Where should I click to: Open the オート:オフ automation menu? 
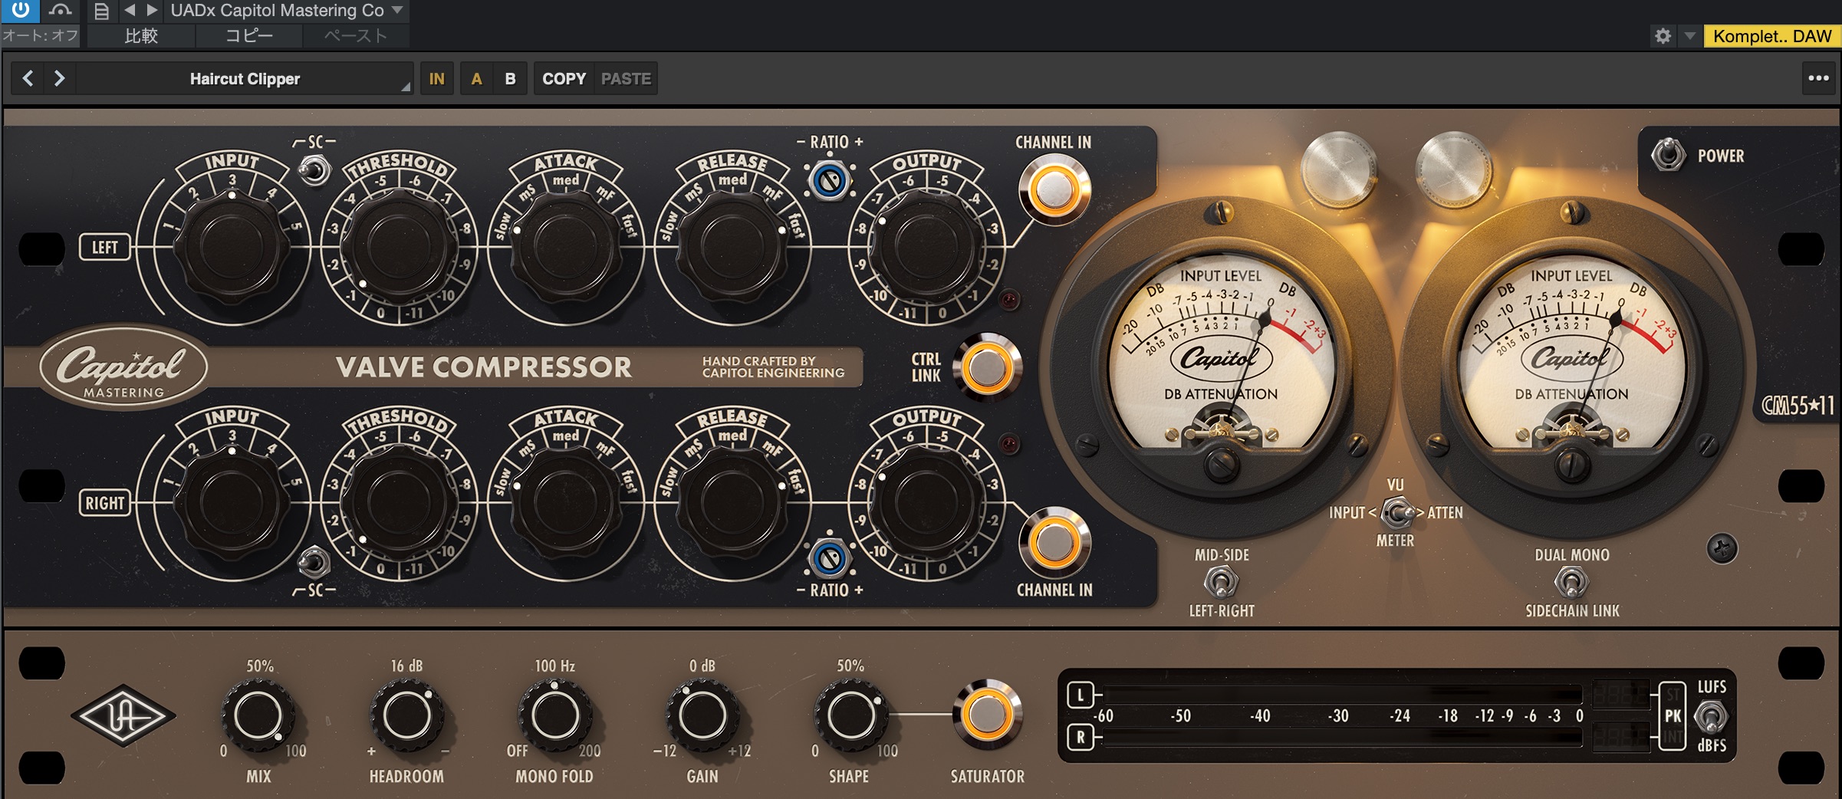pos(40,35)
